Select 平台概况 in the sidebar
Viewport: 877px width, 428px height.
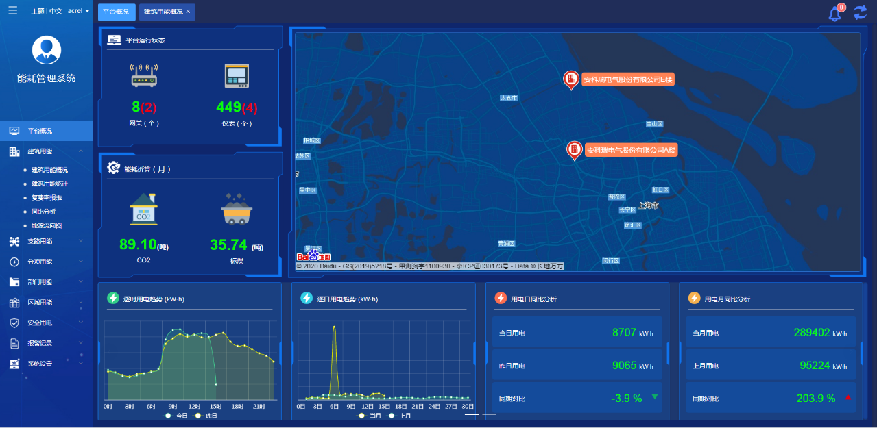click(40, 131)
